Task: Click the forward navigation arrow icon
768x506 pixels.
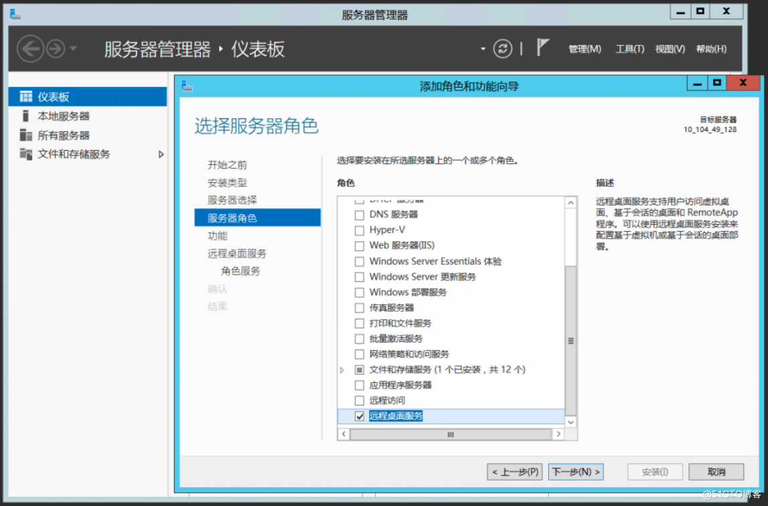Action: (56, 48)
